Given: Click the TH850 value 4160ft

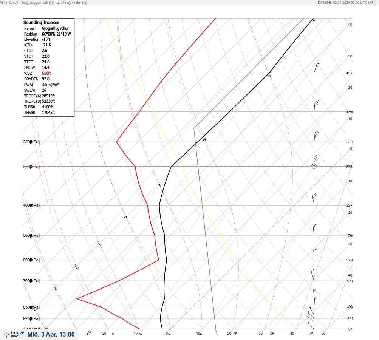Looking at the screenshot, I should click(47, 107).
